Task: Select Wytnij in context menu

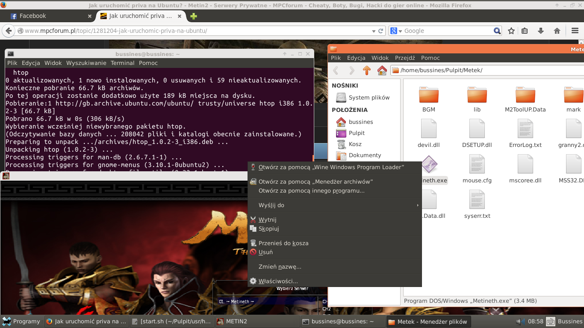Action: [x=334, y=220]
